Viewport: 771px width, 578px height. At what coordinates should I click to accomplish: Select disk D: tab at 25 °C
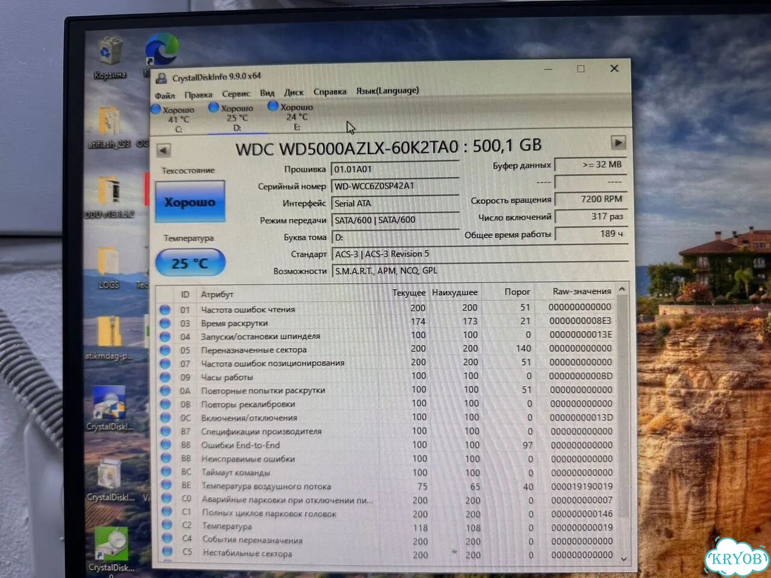tap(237, 117)
